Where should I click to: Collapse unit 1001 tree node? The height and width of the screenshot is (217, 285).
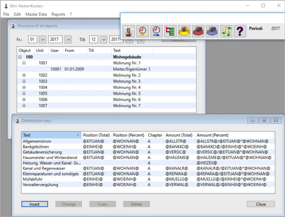(x=24, y=63)
